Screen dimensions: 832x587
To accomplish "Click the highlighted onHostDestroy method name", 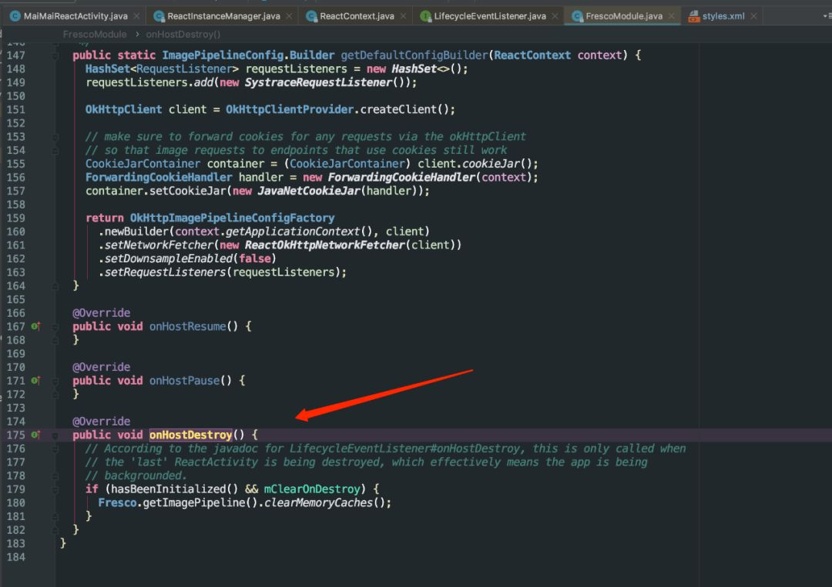I will [x=190, y=435].
